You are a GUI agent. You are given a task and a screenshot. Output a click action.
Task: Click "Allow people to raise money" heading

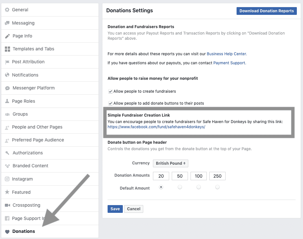pyautogui.click(x=153, y=78)
